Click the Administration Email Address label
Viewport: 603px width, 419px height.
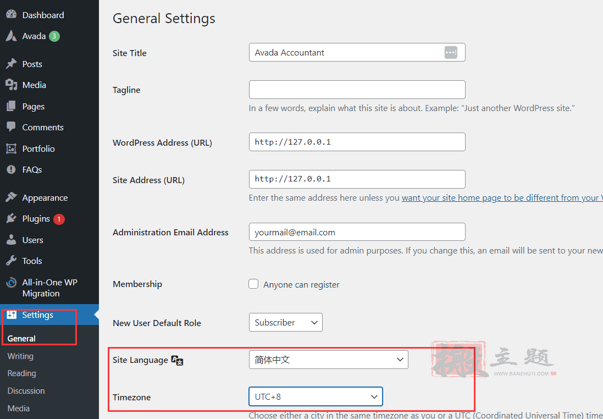(x=170, y=233)
